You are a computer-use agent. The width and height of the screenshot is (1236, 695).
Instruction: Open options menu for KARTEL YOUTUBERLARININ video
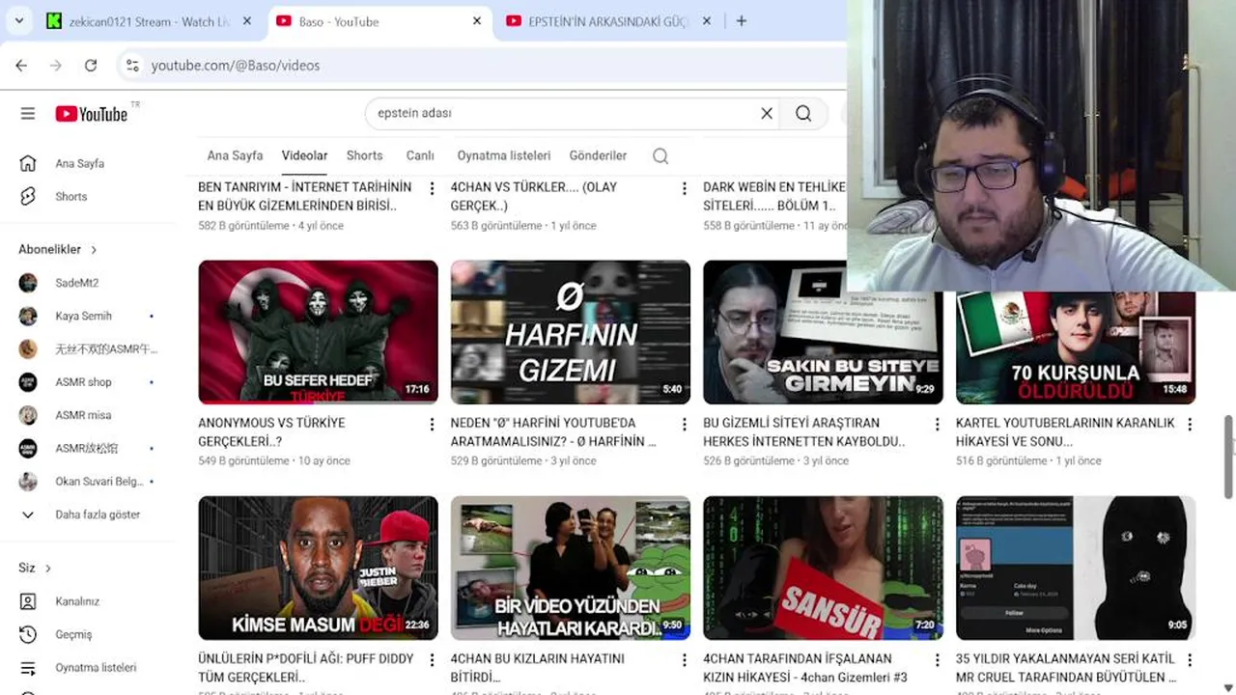point(1190,425)
